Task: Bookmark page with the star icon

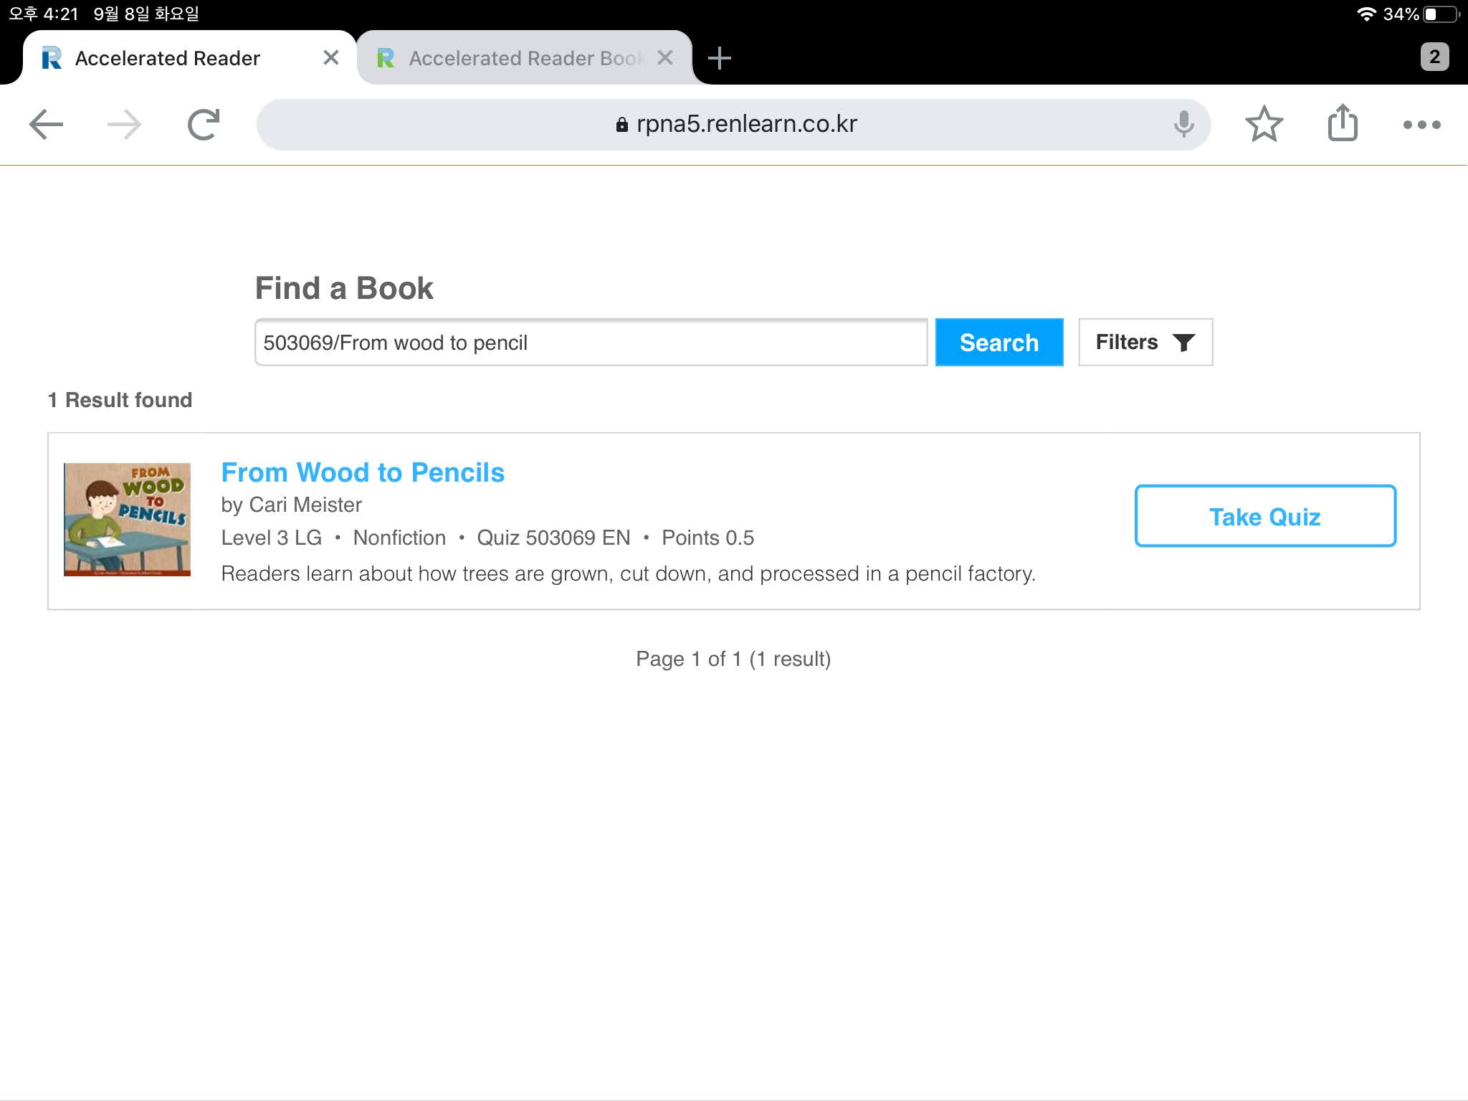Action: coord(1264,125)
